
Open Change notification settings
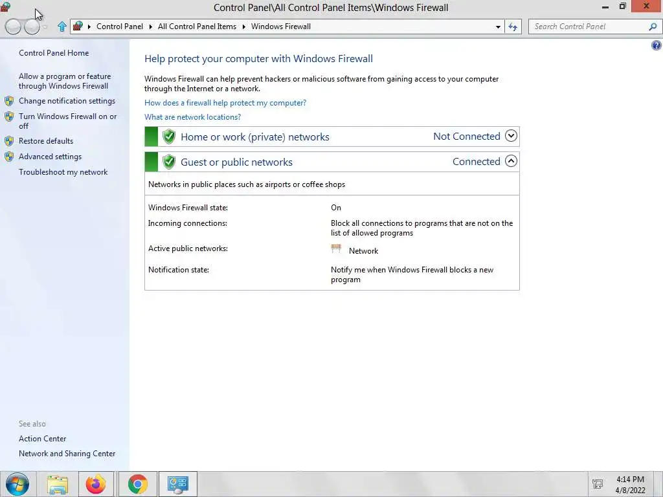tap(67, 101)
